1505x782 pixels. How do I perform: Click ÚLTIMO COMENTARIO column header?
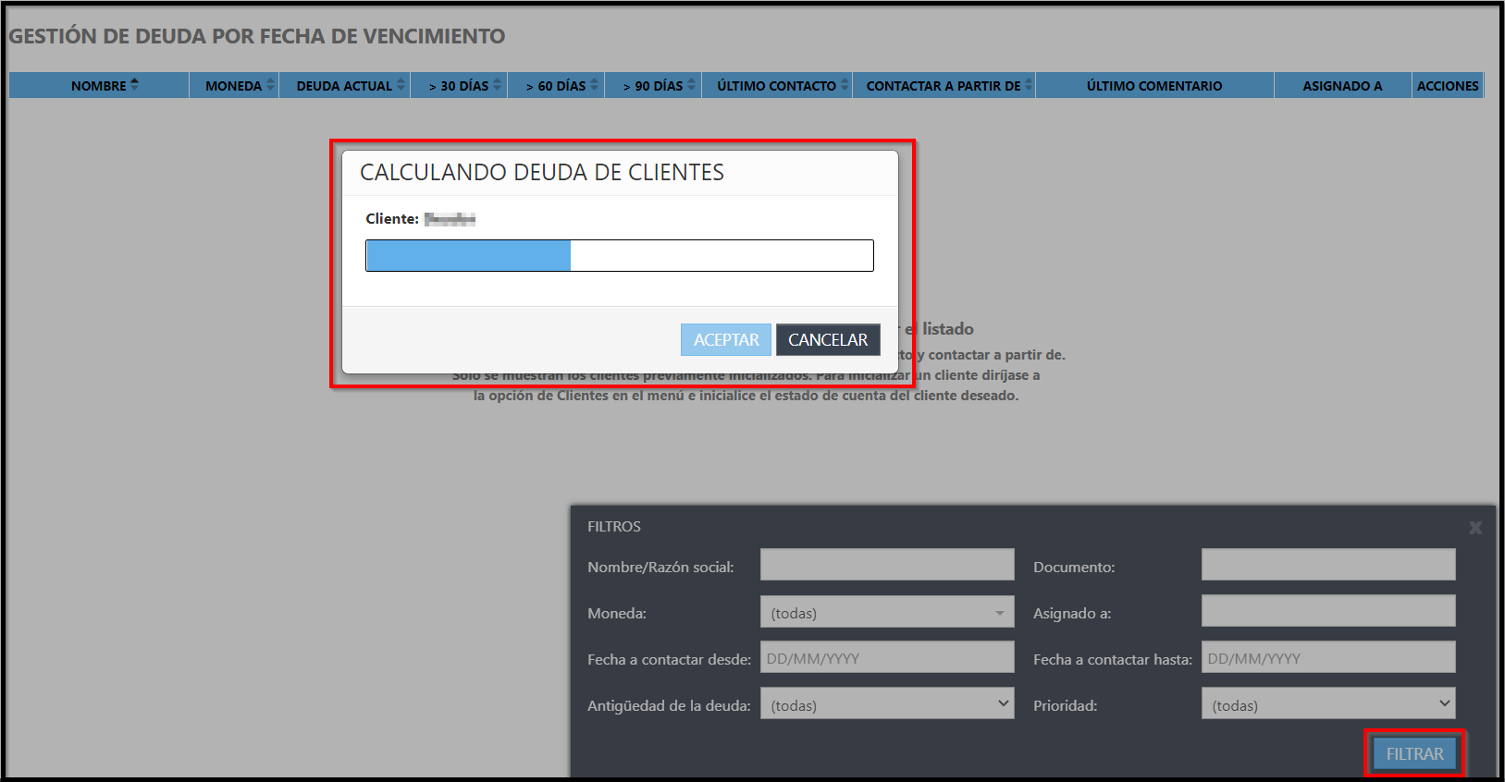click(x=1154, y=85)
